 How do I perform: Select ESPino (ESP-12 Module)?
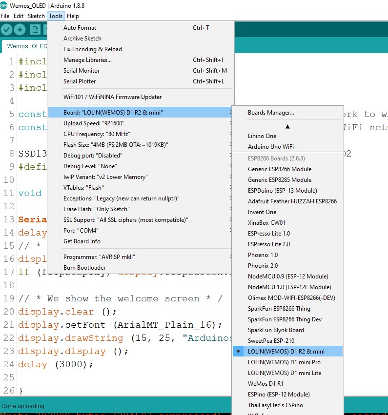[x=287, y=394]
